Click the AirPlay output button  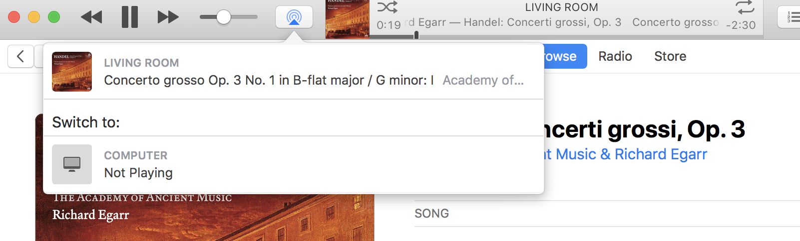click(294, 17)
